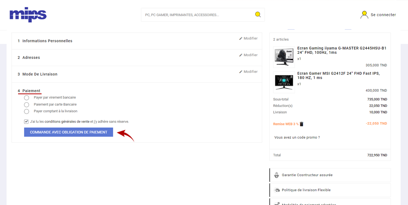Image resolution: width=408 pixels, height=205 pixels.
Task: Open Ecran Gaming iiyama G-MASTER title
Action: point(342,50)
